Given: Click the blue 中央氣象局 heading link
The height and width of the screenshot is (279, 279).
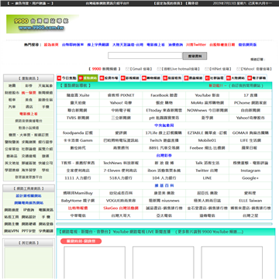Looking at the screenshot, I should pos(164,126).
